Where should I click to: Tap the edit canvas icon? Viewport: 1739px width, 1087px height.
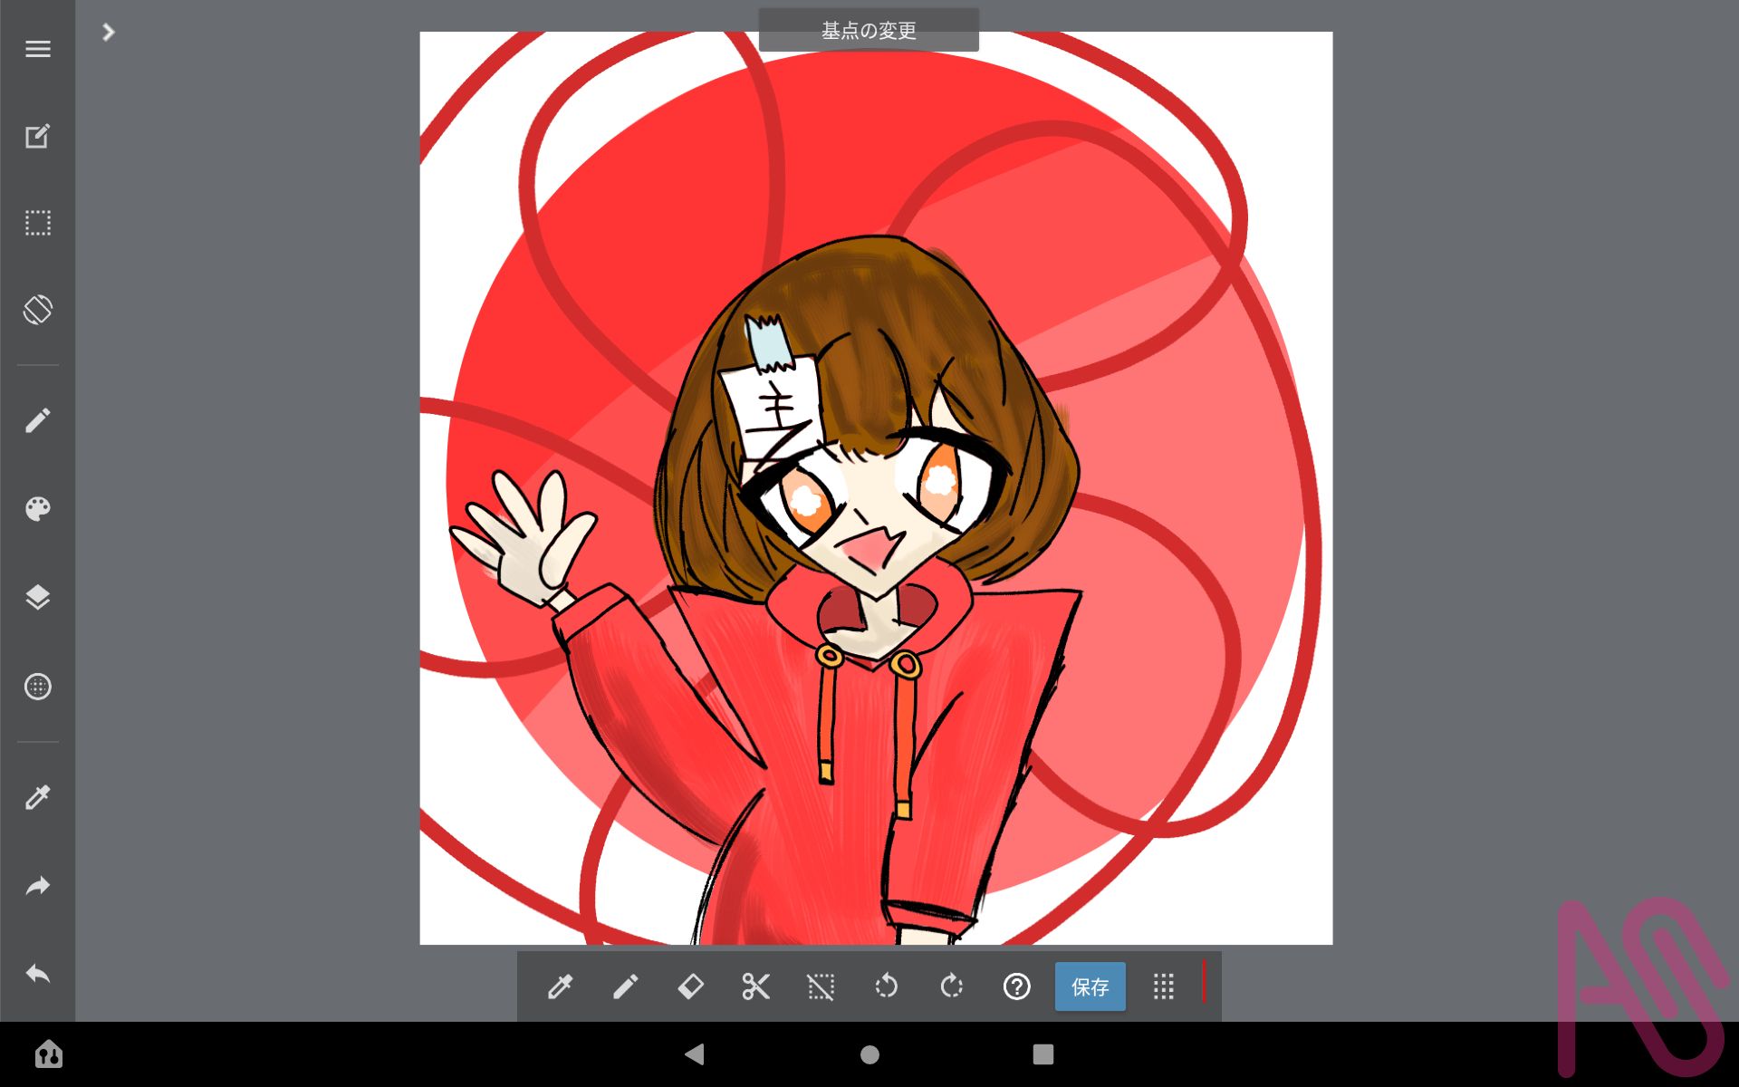click(x=37, y=136)
